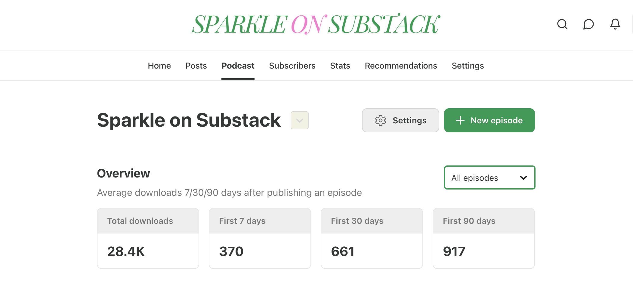Image resolution: width=633 pixels, height=293 pixels.
Task: Expand the podcast title chevron dropdown
Action: point(299,120)
